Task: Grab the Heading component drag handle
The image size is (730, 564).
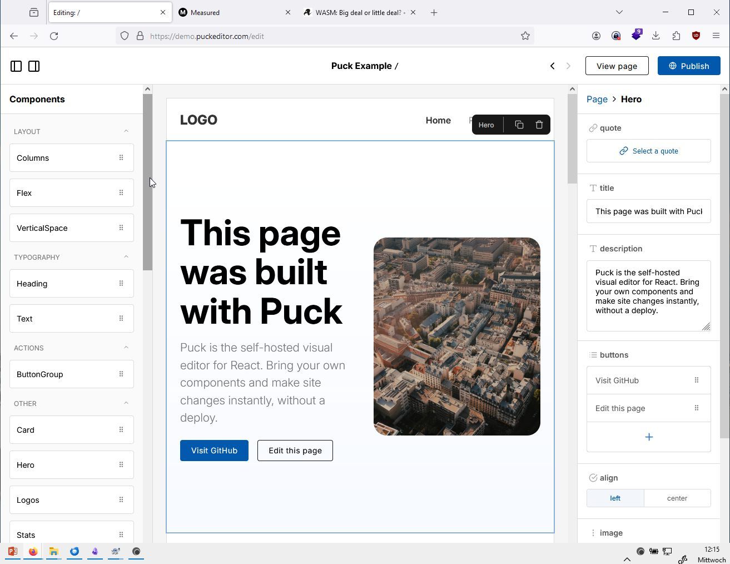Action: click(121, 283)
